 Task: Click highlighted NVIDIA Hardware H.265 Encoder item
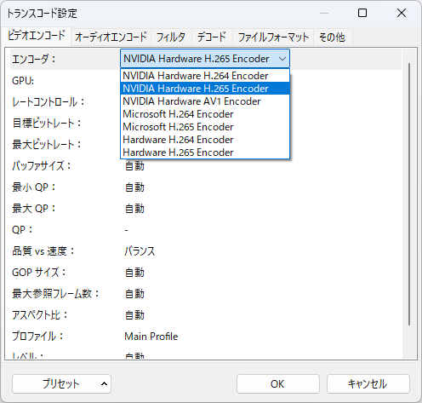[x=205, y=89]
